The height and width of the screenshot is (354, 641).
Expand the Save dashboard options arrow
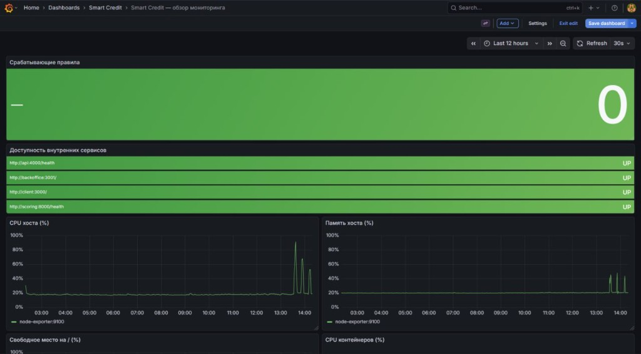coord(632,23)
